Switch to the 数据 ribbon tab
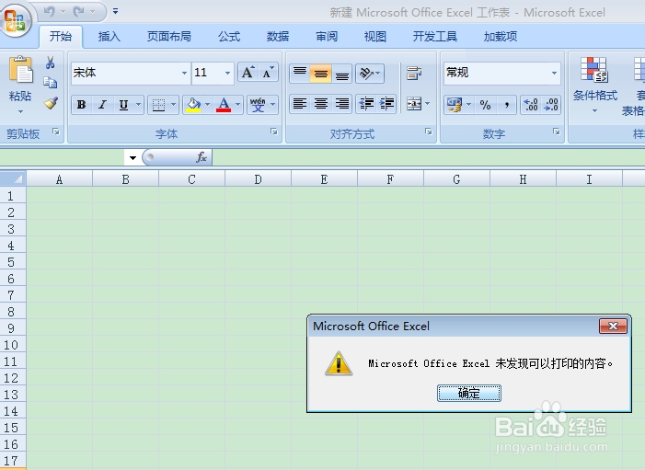The image size is (645, 470). tap(278, 37)
